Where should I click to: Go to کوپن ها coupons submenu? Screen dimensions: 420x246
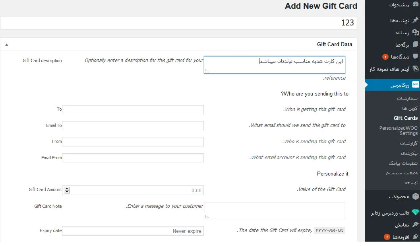point(410,108)
